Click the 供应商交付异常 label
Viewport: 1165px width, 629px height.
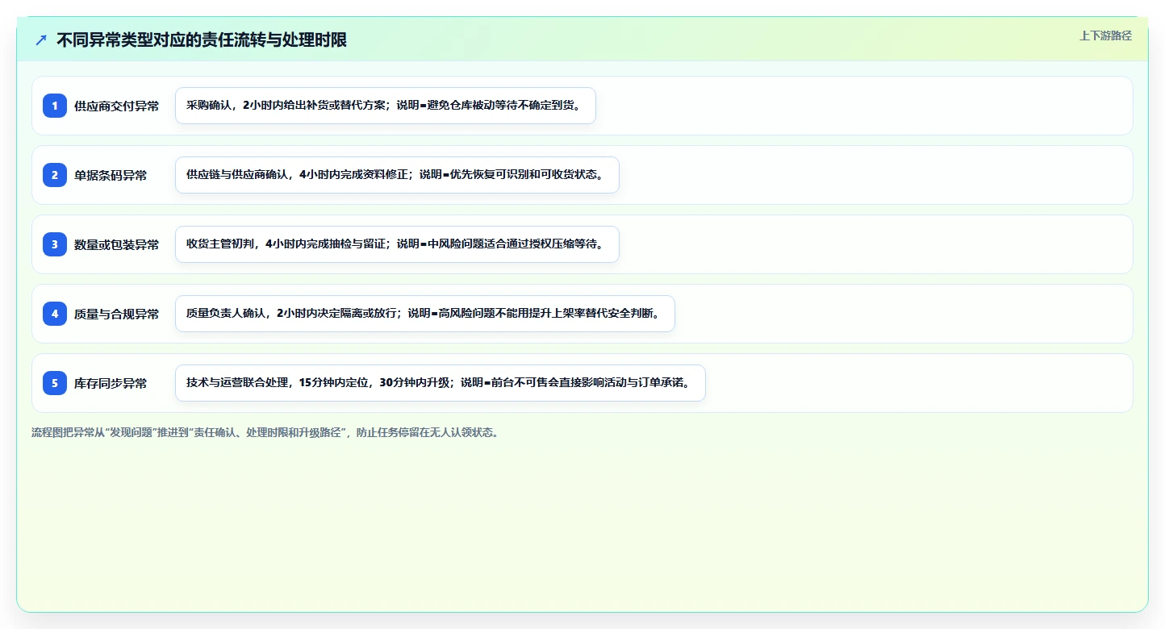pyautogui.click(x=116, y=106)
